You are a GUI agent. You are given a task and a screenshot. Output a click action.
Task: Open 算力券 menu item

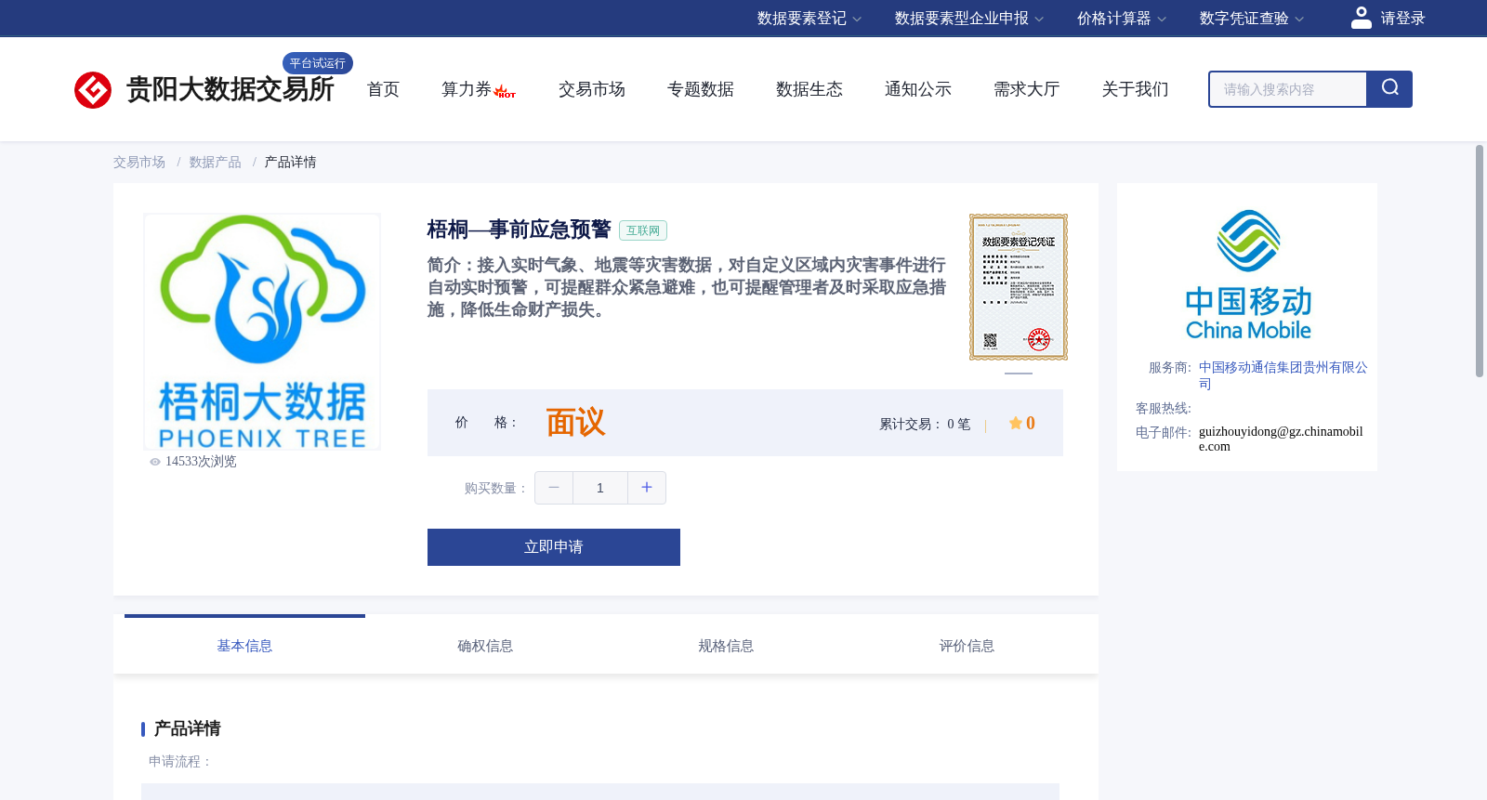[x=467, y=89]
